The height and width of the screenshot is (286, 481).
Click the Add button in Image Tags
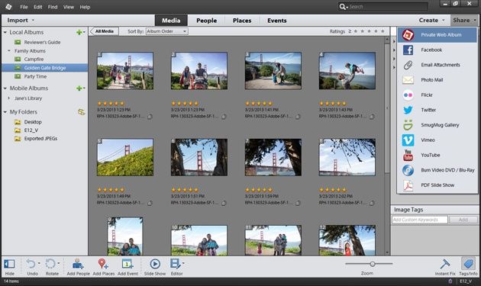(463, 220)
